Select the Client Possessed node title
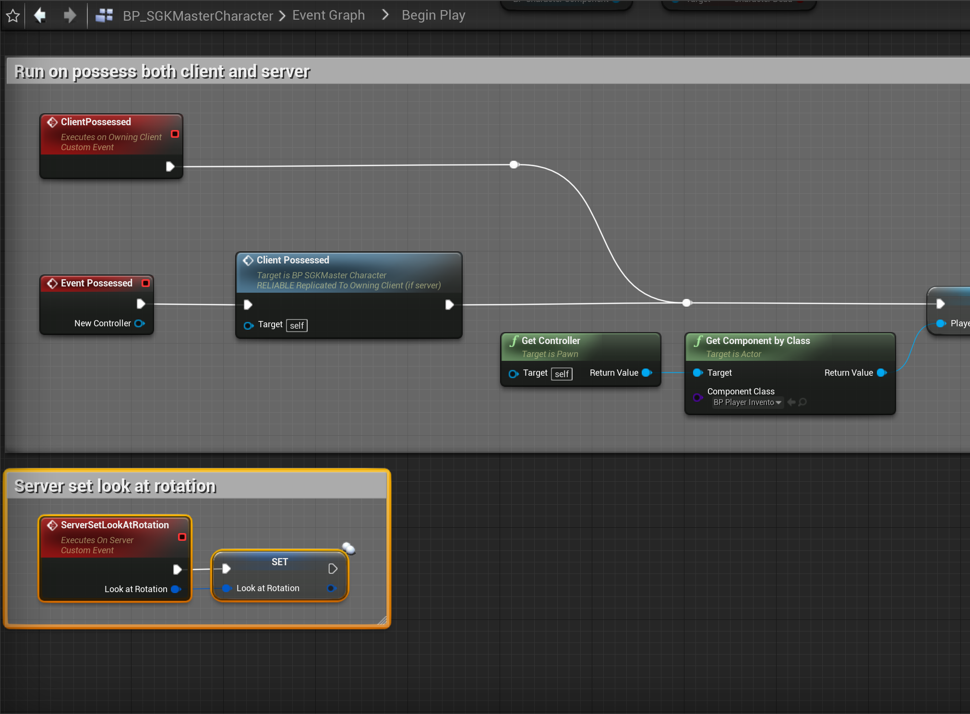Viewport: 970px width, 714px height. (293, 260)
